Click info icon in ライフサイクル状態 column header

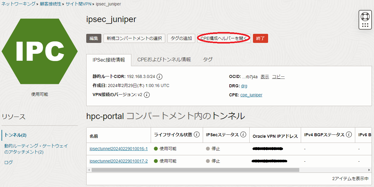point(197,135)
